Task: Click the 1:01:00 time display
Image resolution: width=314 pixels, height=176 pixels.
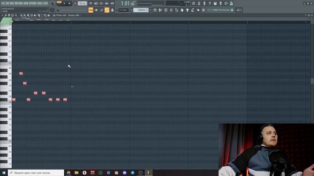Action: coord(128,3)
